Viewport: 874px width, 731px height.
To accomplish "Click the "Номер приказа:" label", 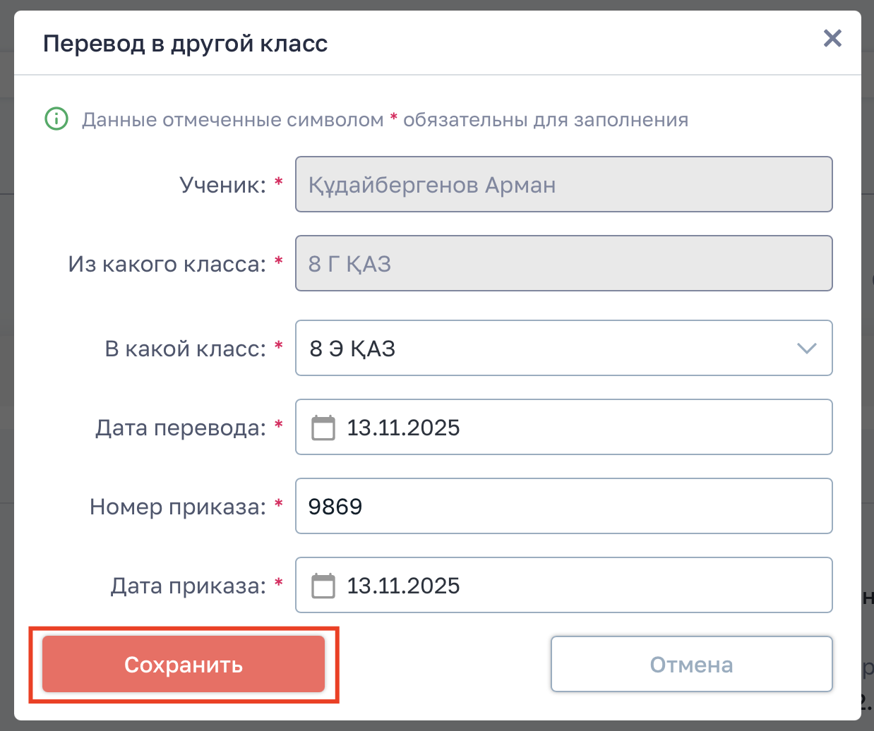I will pos(178,507).
